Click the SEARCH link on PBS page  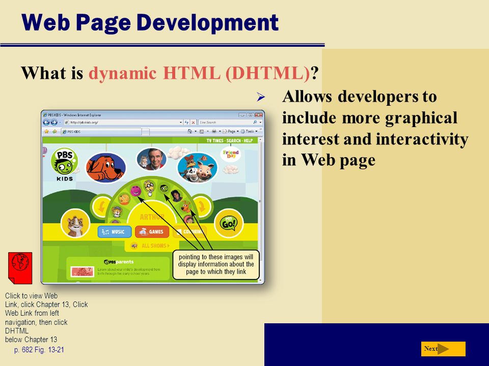233,141
